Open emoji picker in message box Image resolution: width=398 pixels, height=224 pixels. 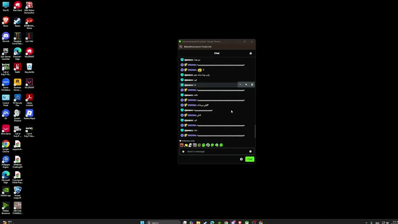[250, 152]
